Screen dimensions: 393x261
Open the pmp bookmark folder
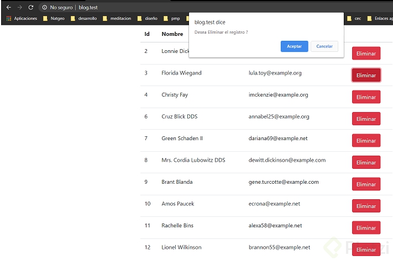click(x=172, y=18)
